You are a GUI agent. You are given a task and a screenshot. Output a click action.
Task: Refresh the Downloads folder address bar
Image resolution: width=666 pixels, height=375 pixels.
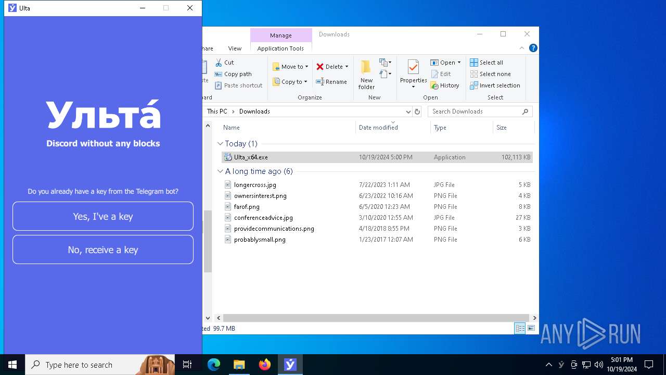point(417,111)
